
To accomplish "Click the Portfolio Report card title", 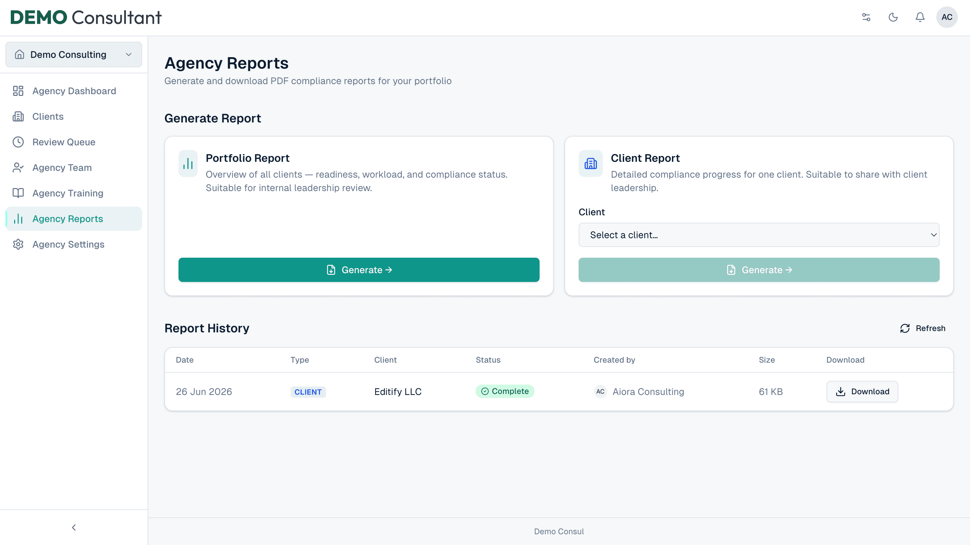I will pyautogui.click(x=248, y=158).
